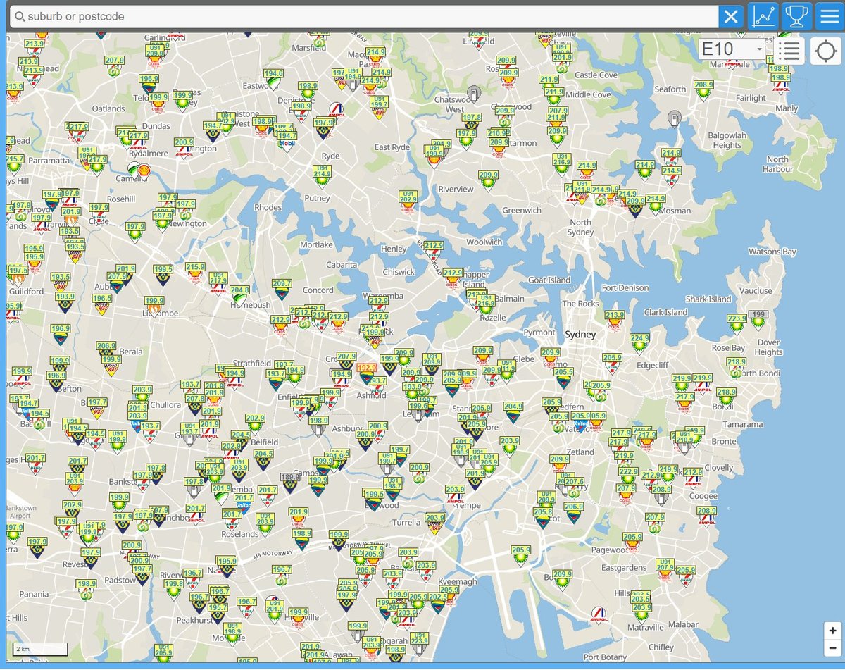Select the 199.9 marker near Lidcombe
Screen dimensions: 845x670
tap(154, 306)
